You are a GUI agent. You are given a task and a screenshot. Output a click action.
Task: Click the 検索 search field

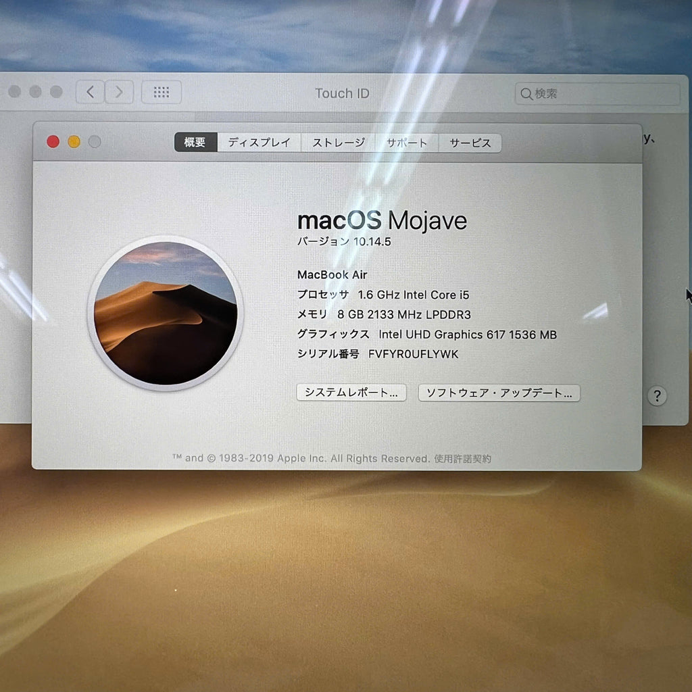597,93
